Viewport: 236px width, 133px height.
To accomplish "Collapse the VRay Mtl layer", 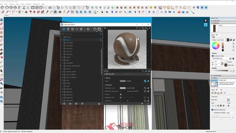I will 105,74.
